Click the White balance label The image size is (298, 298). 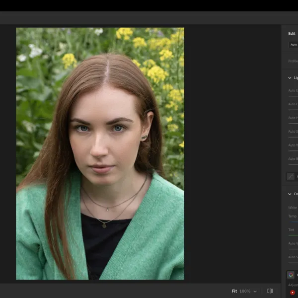(293, 208)
